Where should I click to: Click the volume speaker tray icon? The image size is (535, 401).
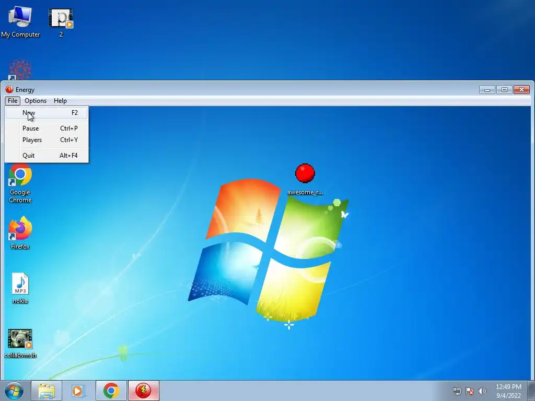pos(482,391)
